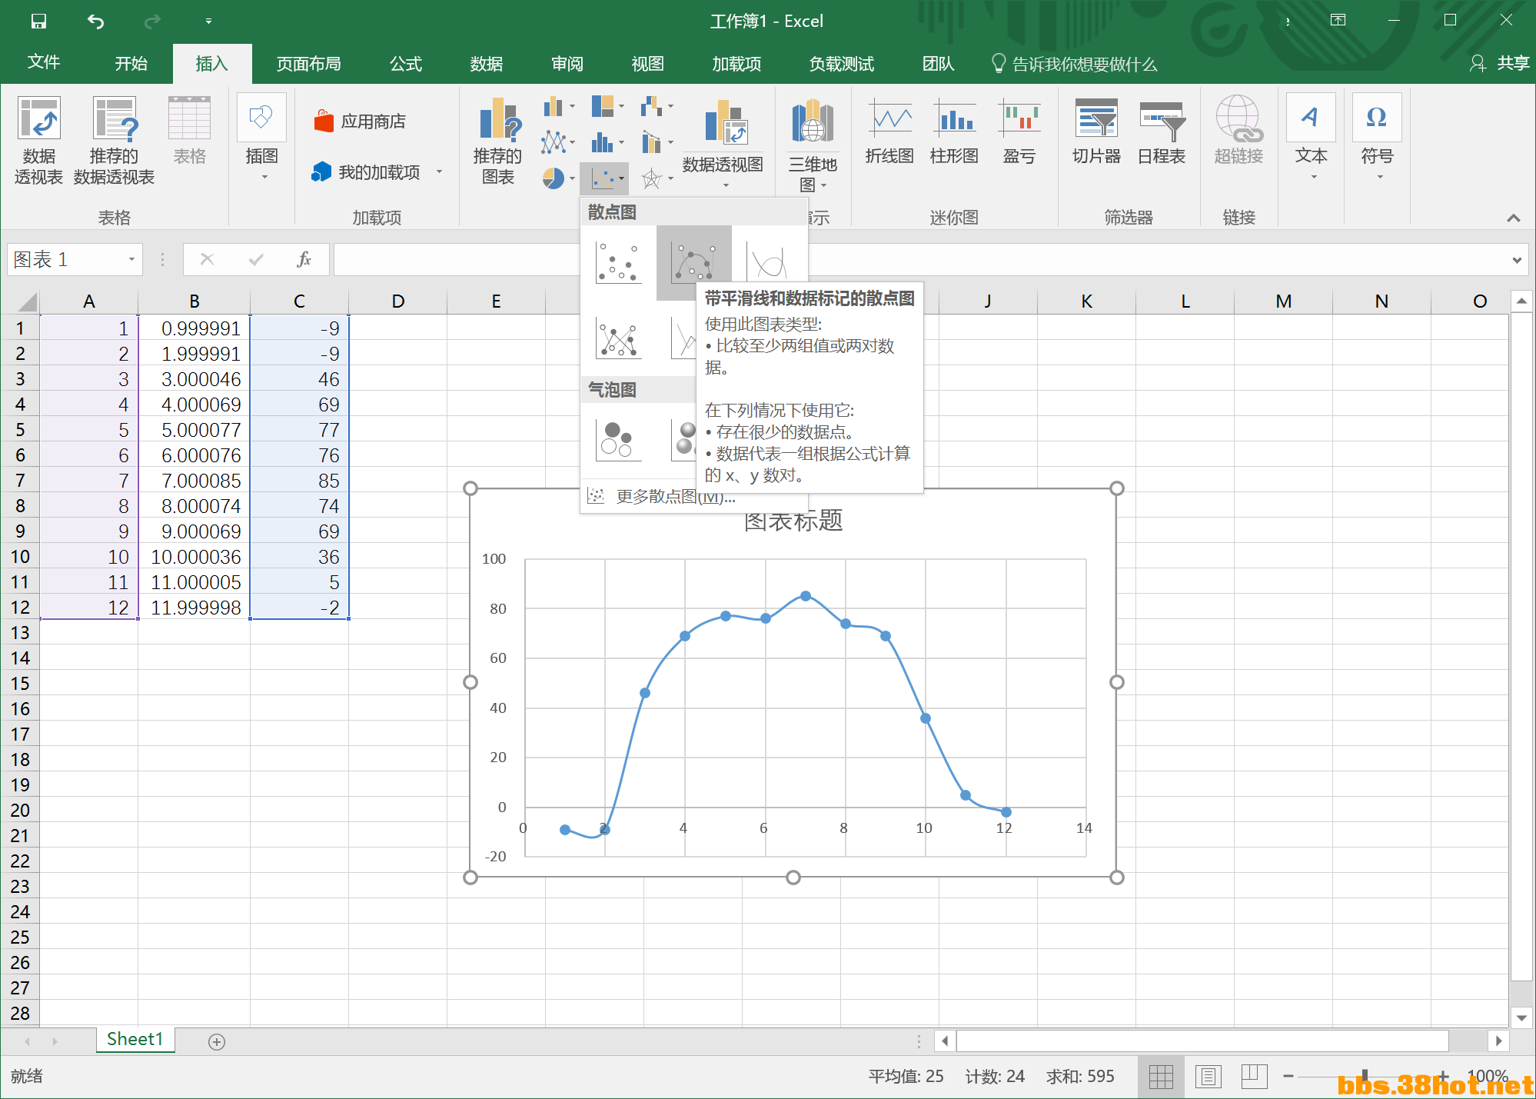Insert a Slicer (切片器)
Viewport: 1536px width, 1099px height.
point(1096,131)
